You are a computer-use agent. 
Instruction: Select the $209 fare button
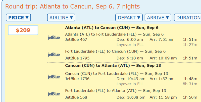[23, 30]
